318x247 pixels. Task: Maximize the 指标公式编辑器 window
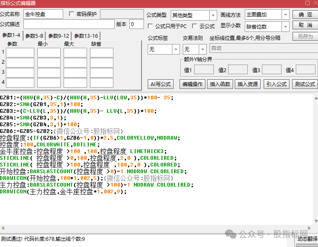click(x=308, y=3)
